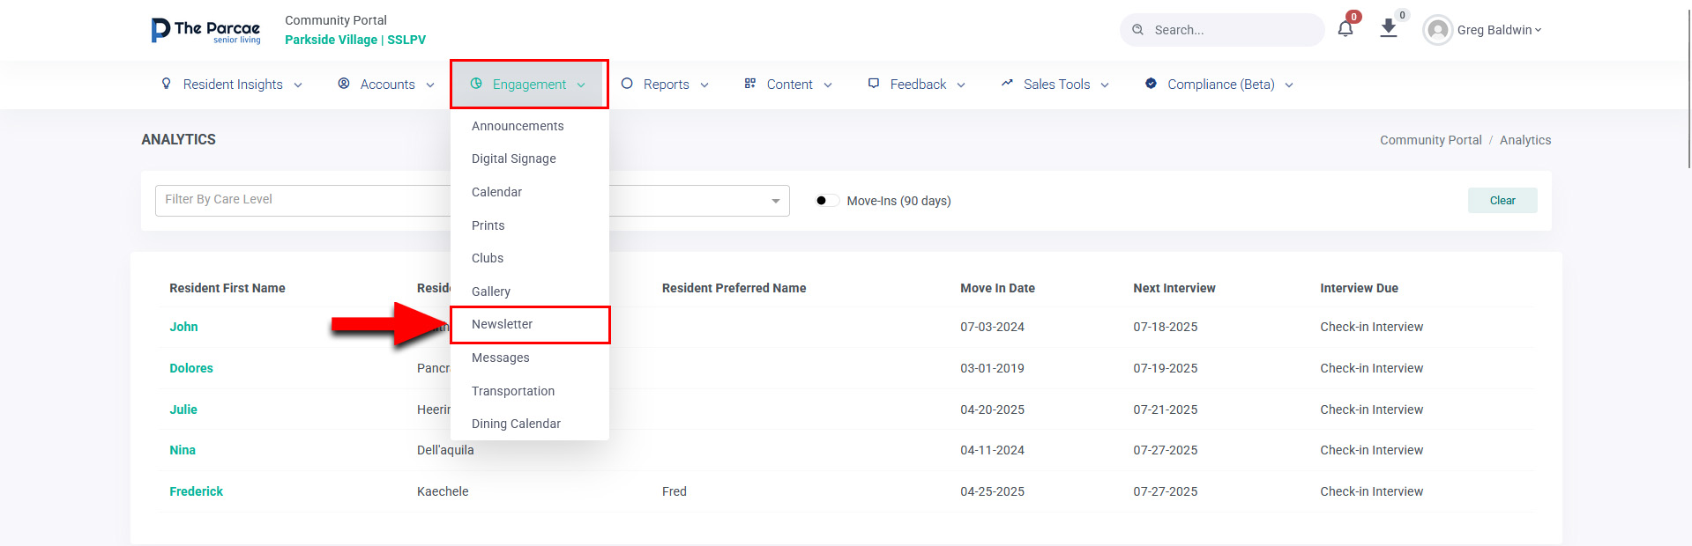This screenshot has height=546, width=1692.
Task: Toggle the Move-Ins (90 days) switch
Action: pyautogui.click(x=826, y=201)
